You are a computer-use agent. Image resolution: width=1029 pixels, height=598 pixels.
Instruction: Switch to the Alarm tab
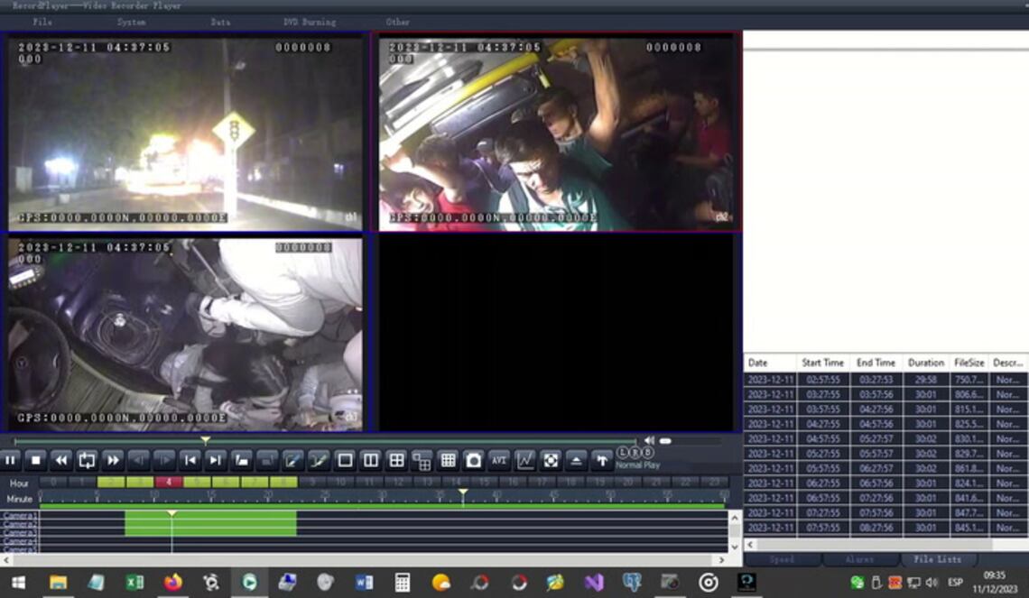[x=859, y=559]
